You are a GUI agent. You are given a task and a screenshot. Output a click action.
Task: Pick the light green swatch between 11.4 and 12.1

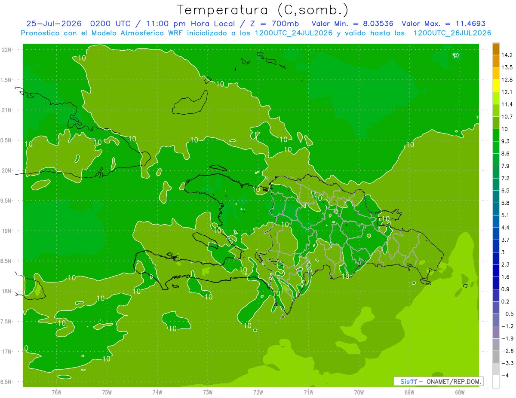[x=496, y=98]
